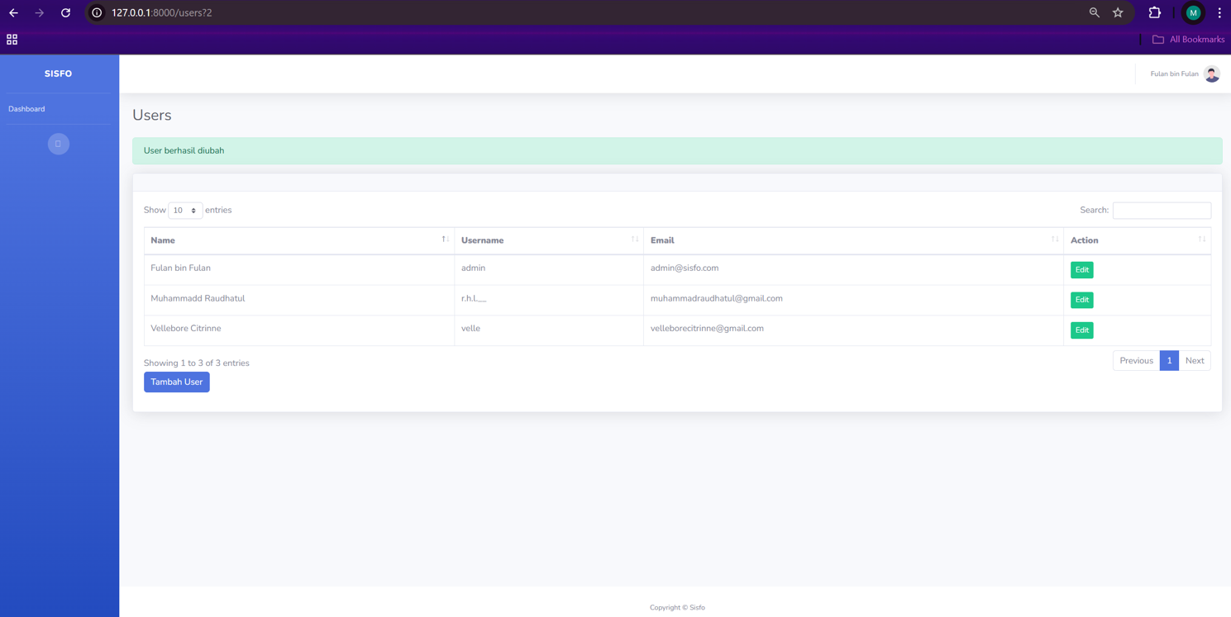This screenshot has height=617, width=1231.
Task: Collapse the sidebar with the round toggle
Action: tap(58, 144)
